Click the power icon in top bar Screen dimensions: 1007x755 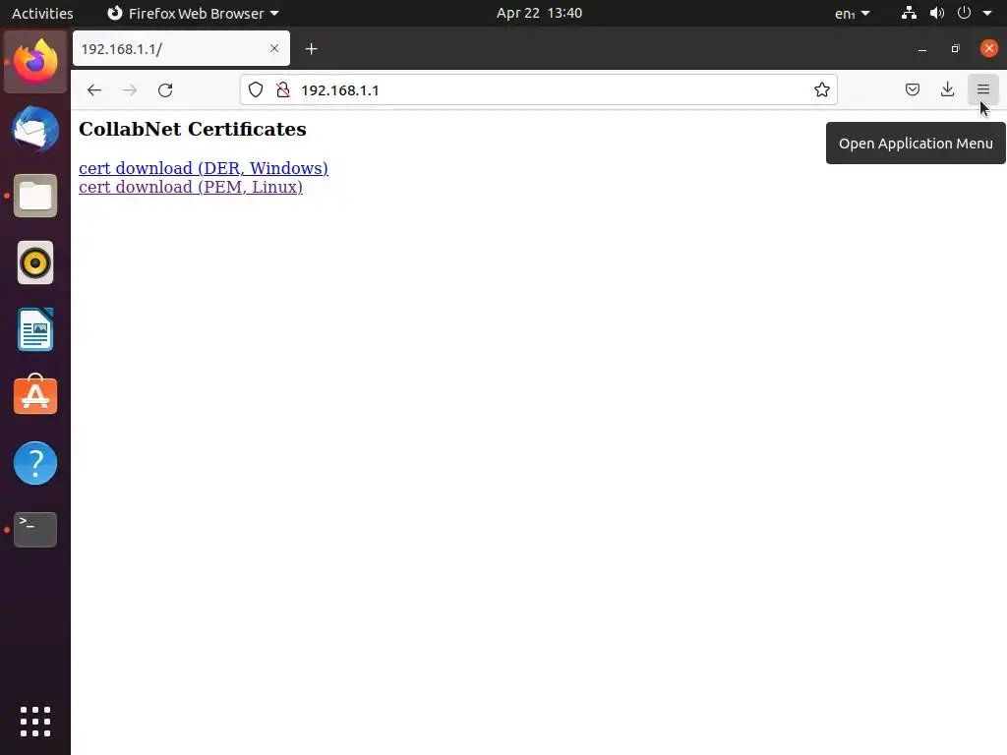click(x=964, y=13)
